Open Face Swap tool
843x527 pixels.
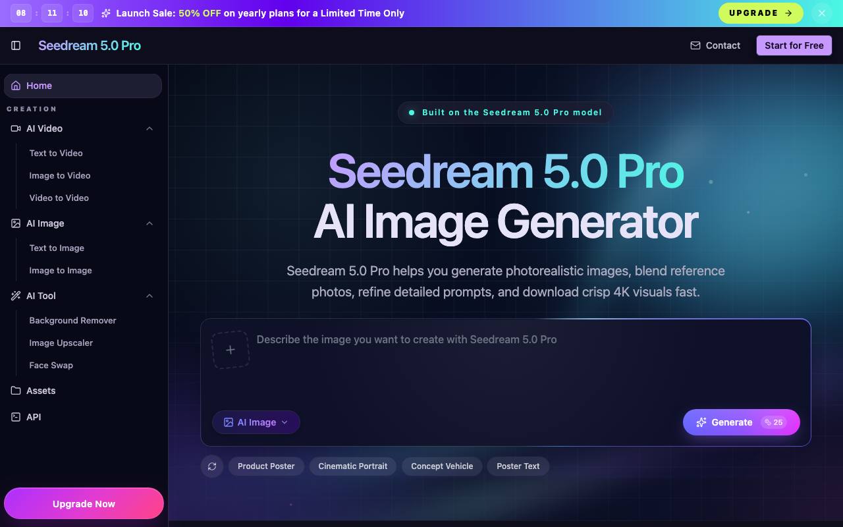(51, 365)
